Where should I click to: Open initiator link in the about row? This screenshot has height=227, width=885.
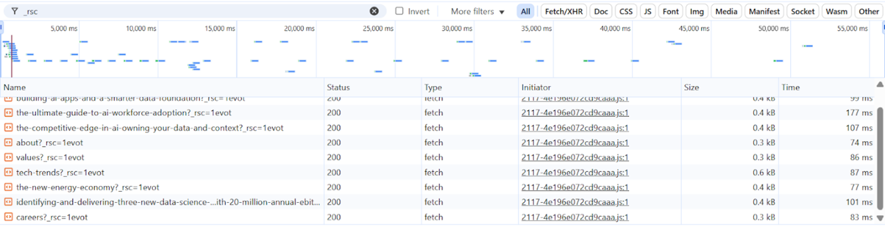(x=575, y=142)
